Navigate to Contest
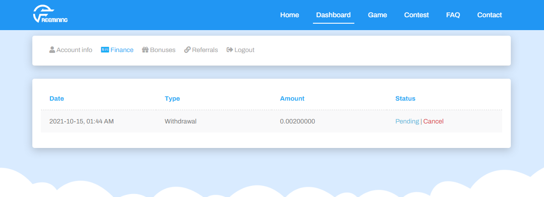Screen dimensions: 544x197 click(416, 15)
